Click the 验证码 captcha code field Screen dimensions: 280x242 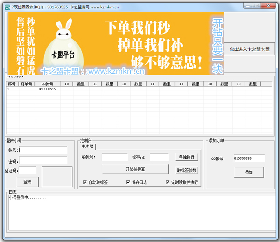tap(28, 171)
